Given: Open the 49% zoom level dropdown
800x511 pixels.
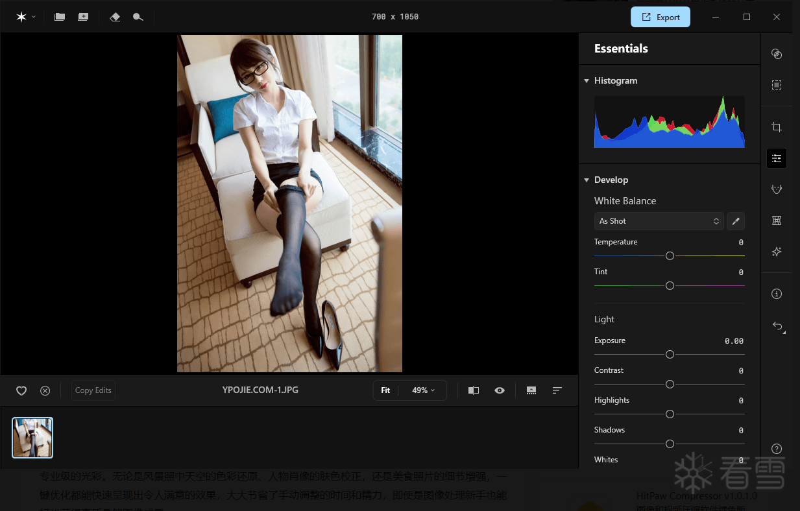Looking at the screenshot, I should 423,390.
